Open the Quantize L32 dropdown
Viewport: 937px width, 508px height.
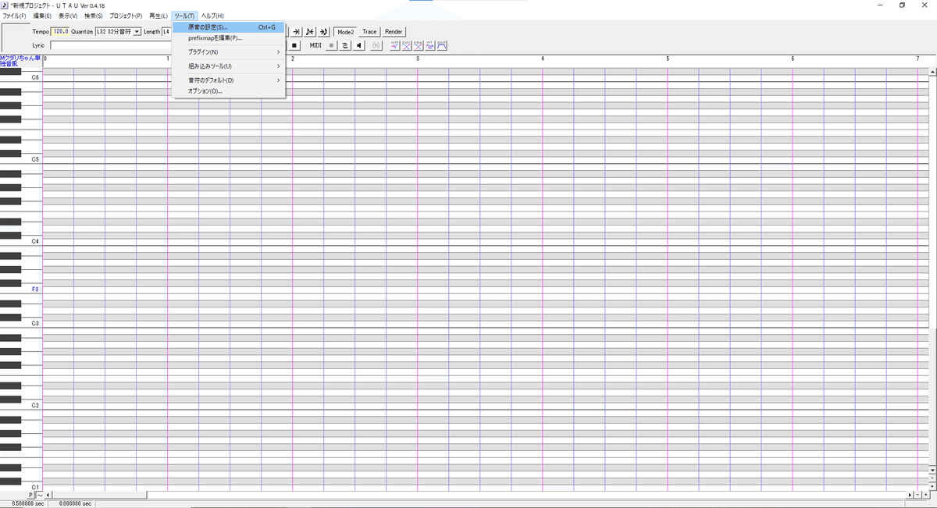118,31
